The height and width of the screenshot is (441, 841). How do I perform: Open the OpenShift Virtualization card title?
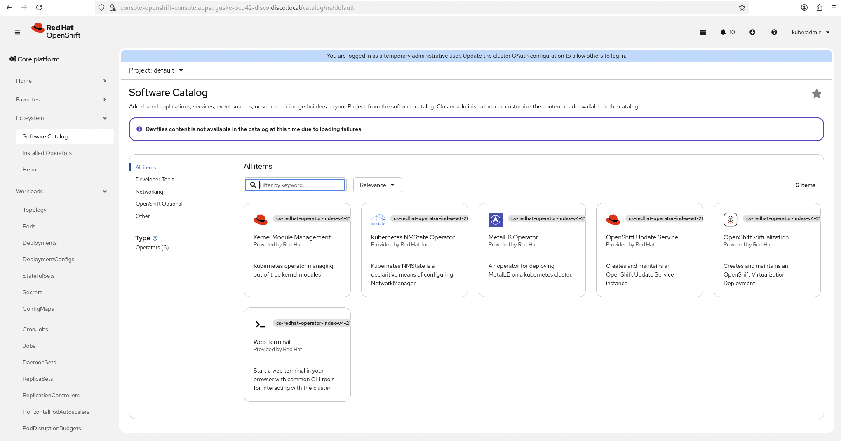pyautogui.click(x=756, y=237)
